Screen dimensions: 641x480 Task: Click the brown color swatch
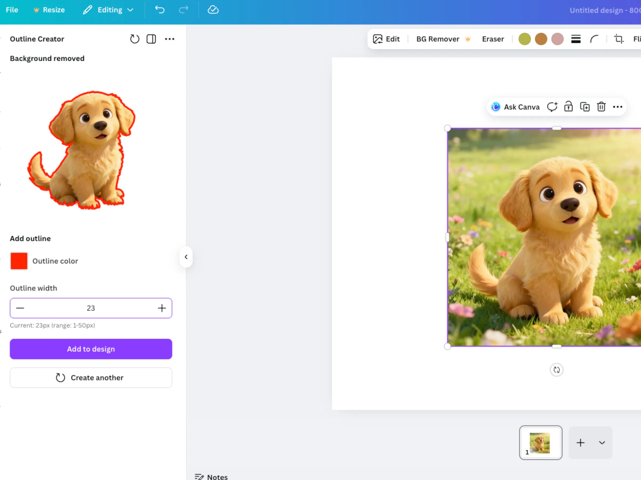tap(541, 39)
